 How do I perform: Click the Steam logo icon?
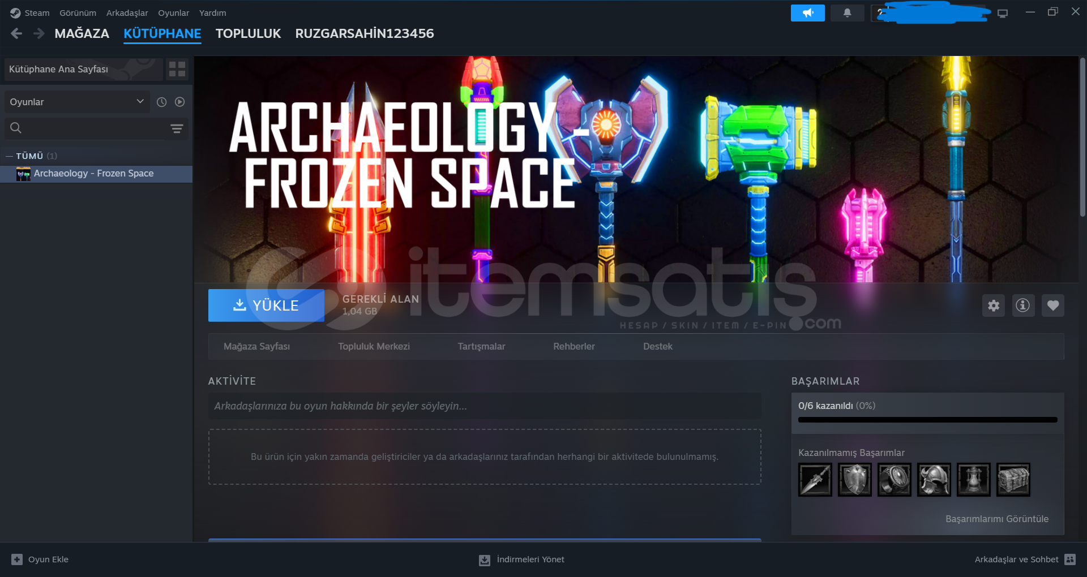coord(15,12)
